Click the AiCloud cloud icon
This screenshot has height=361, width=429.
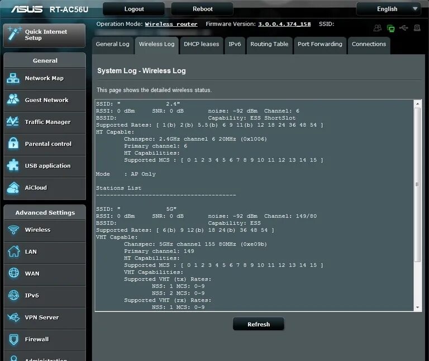coord(13,187)
